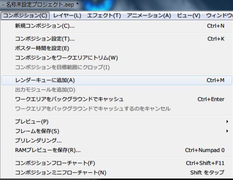Open コンポジションフローチャート(F) entry
233x180 pixels.
point(116,163)
